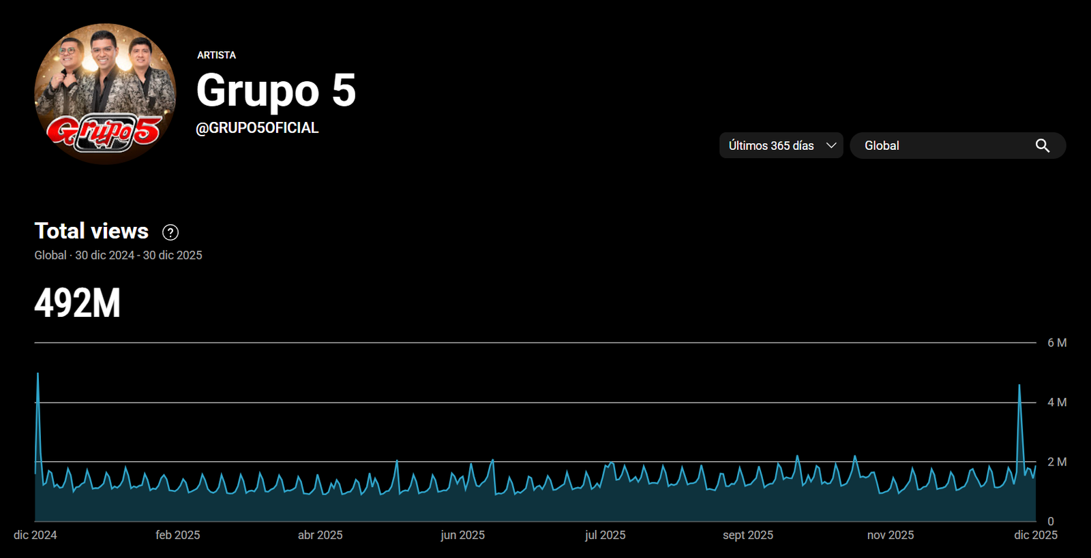1091x558 pixels.
Task: Click the 492M total views figure
Action: click(77, 303)
